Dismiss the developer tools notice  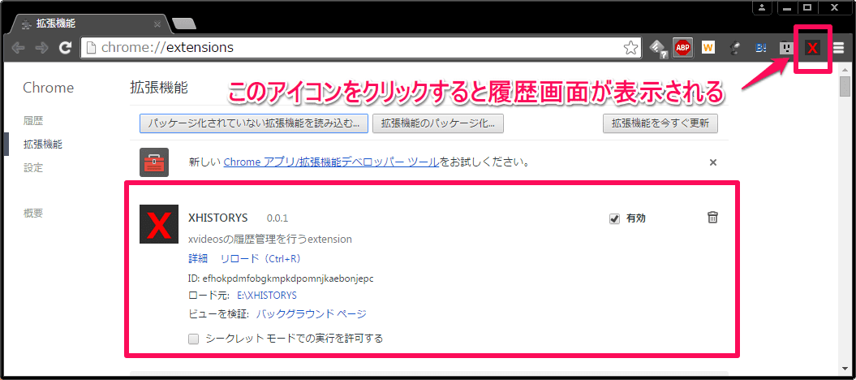tap(712, 162)
